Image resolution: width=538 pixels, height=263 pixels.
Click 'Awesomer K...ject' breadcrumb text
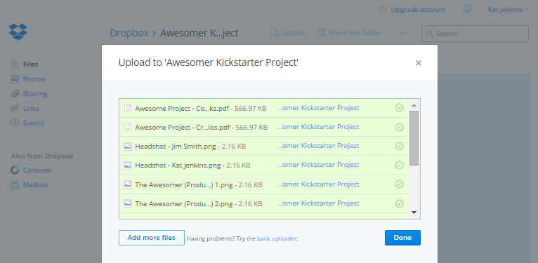click(x=199, y=33)
